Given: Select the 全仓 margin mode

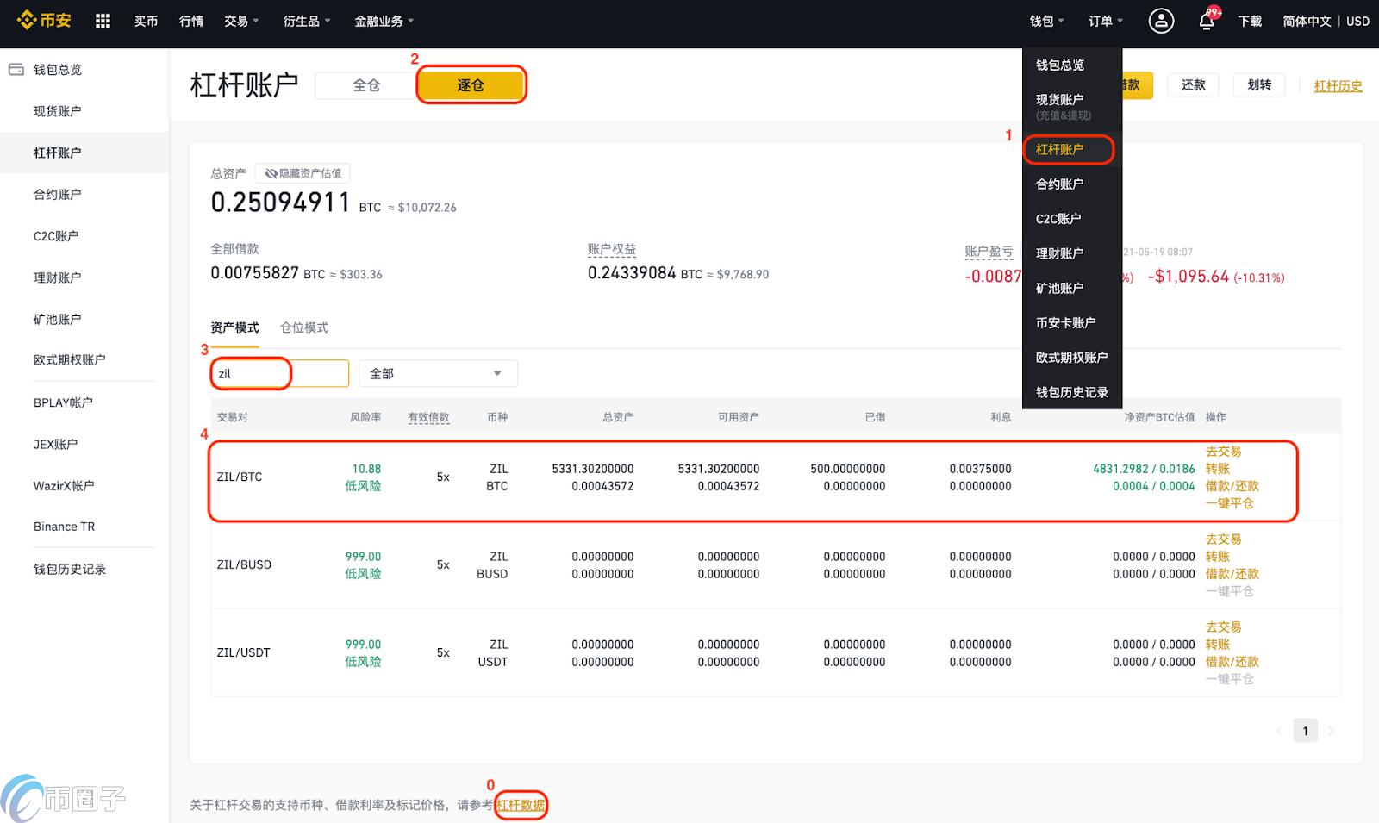Looking at the screenshot, I should coord(365,84).
